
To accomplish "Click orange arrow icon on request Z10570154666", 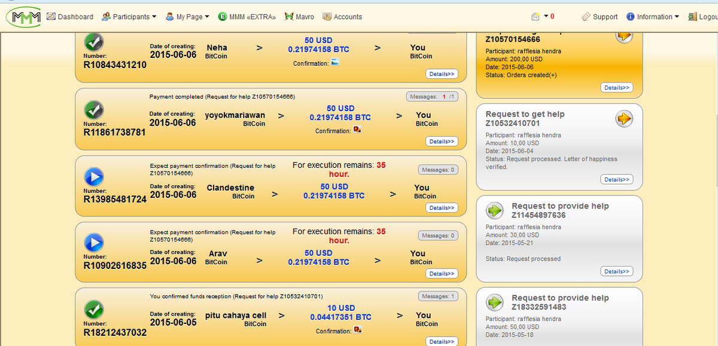I will [624, 35].
